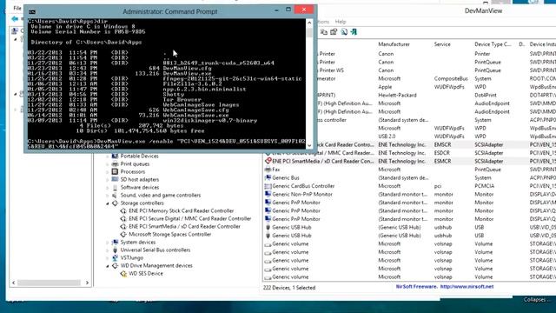Click Command Prompt scrollbar up arrow

[x=309, y=23]
